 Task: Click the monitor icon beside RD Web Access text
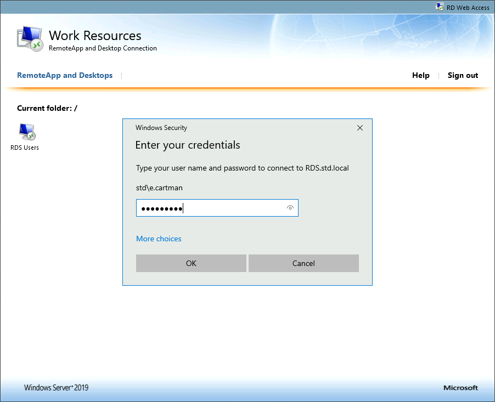440,7
